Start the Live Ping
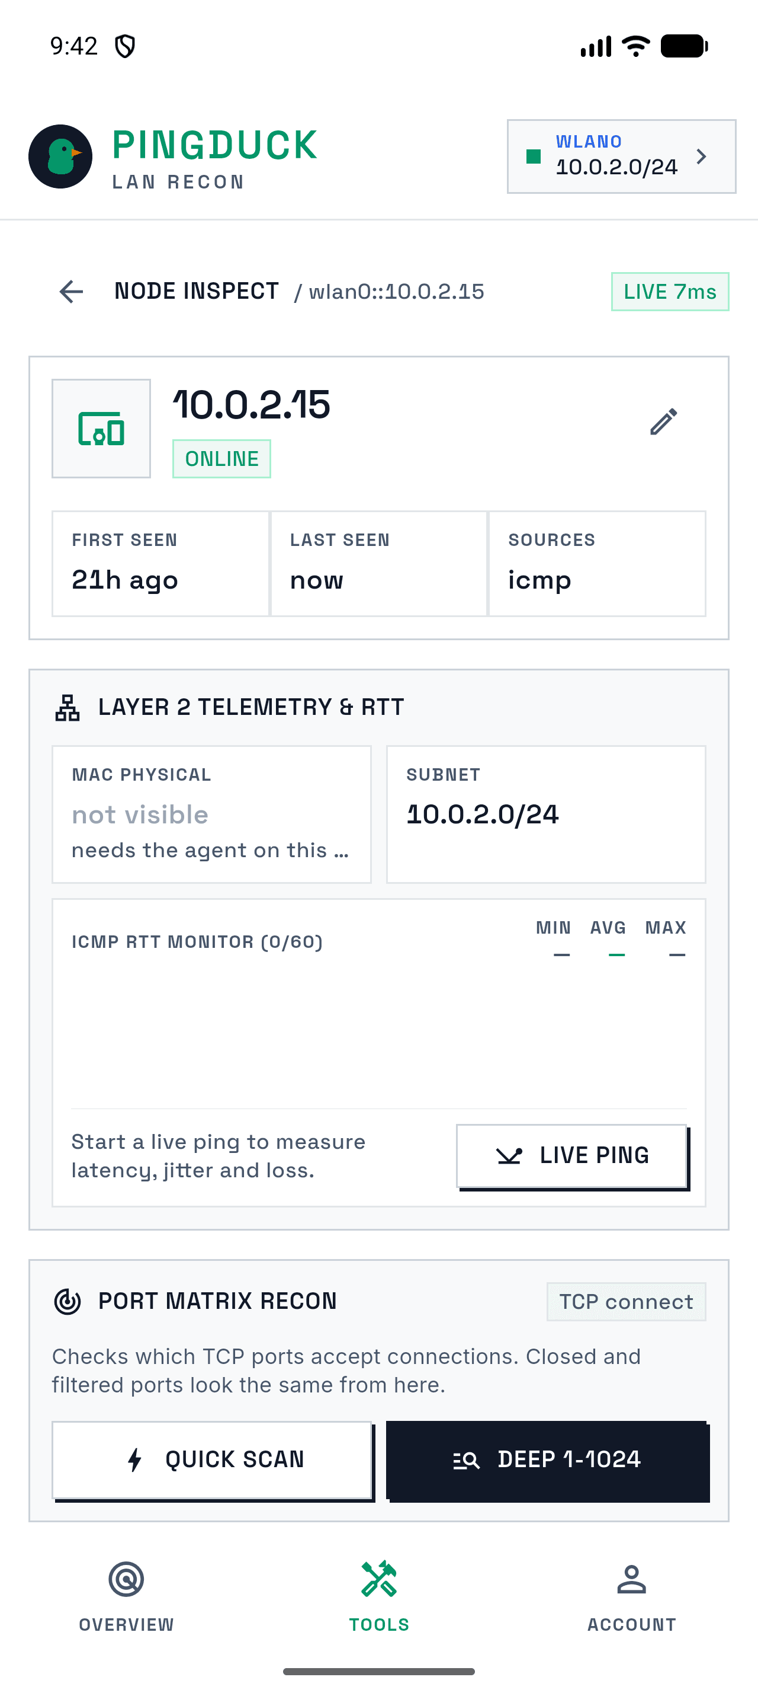 coord(571,1155)
